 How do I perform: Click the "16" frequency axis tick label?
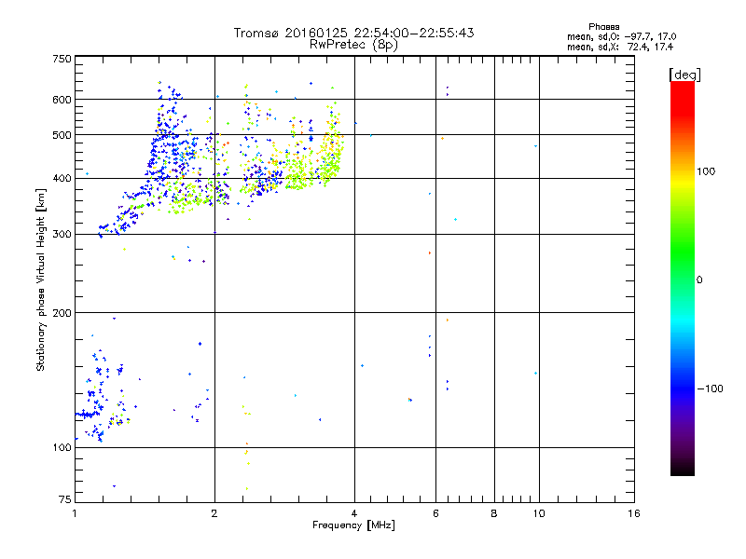[x=634, y=513]
